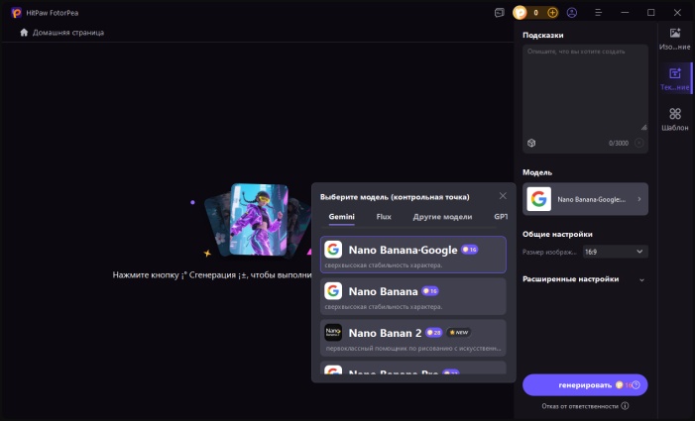This screenshot has height=421, width=695.
Task: Click the user account profile icon
Action: point(572,13)
